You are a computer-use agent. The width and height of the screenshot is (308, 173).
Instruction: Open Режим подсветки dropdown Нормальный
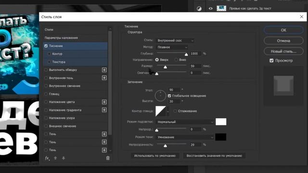tap(185, 122)
